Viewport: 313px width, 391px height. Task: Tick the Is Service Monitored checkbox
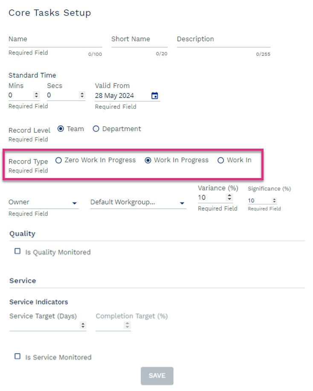click(x=17, y=356)
